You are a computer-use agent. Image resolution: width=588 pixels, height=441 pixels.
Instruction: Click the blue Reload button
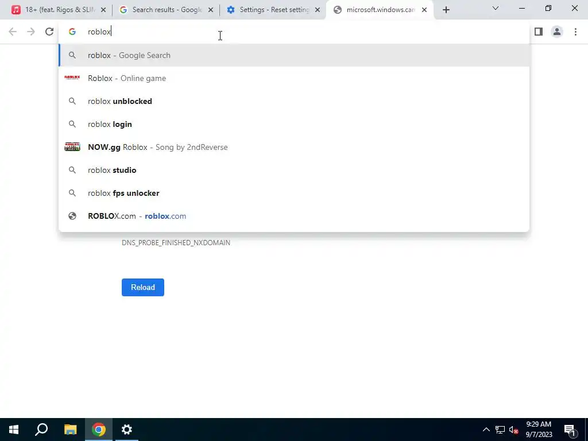143,287
